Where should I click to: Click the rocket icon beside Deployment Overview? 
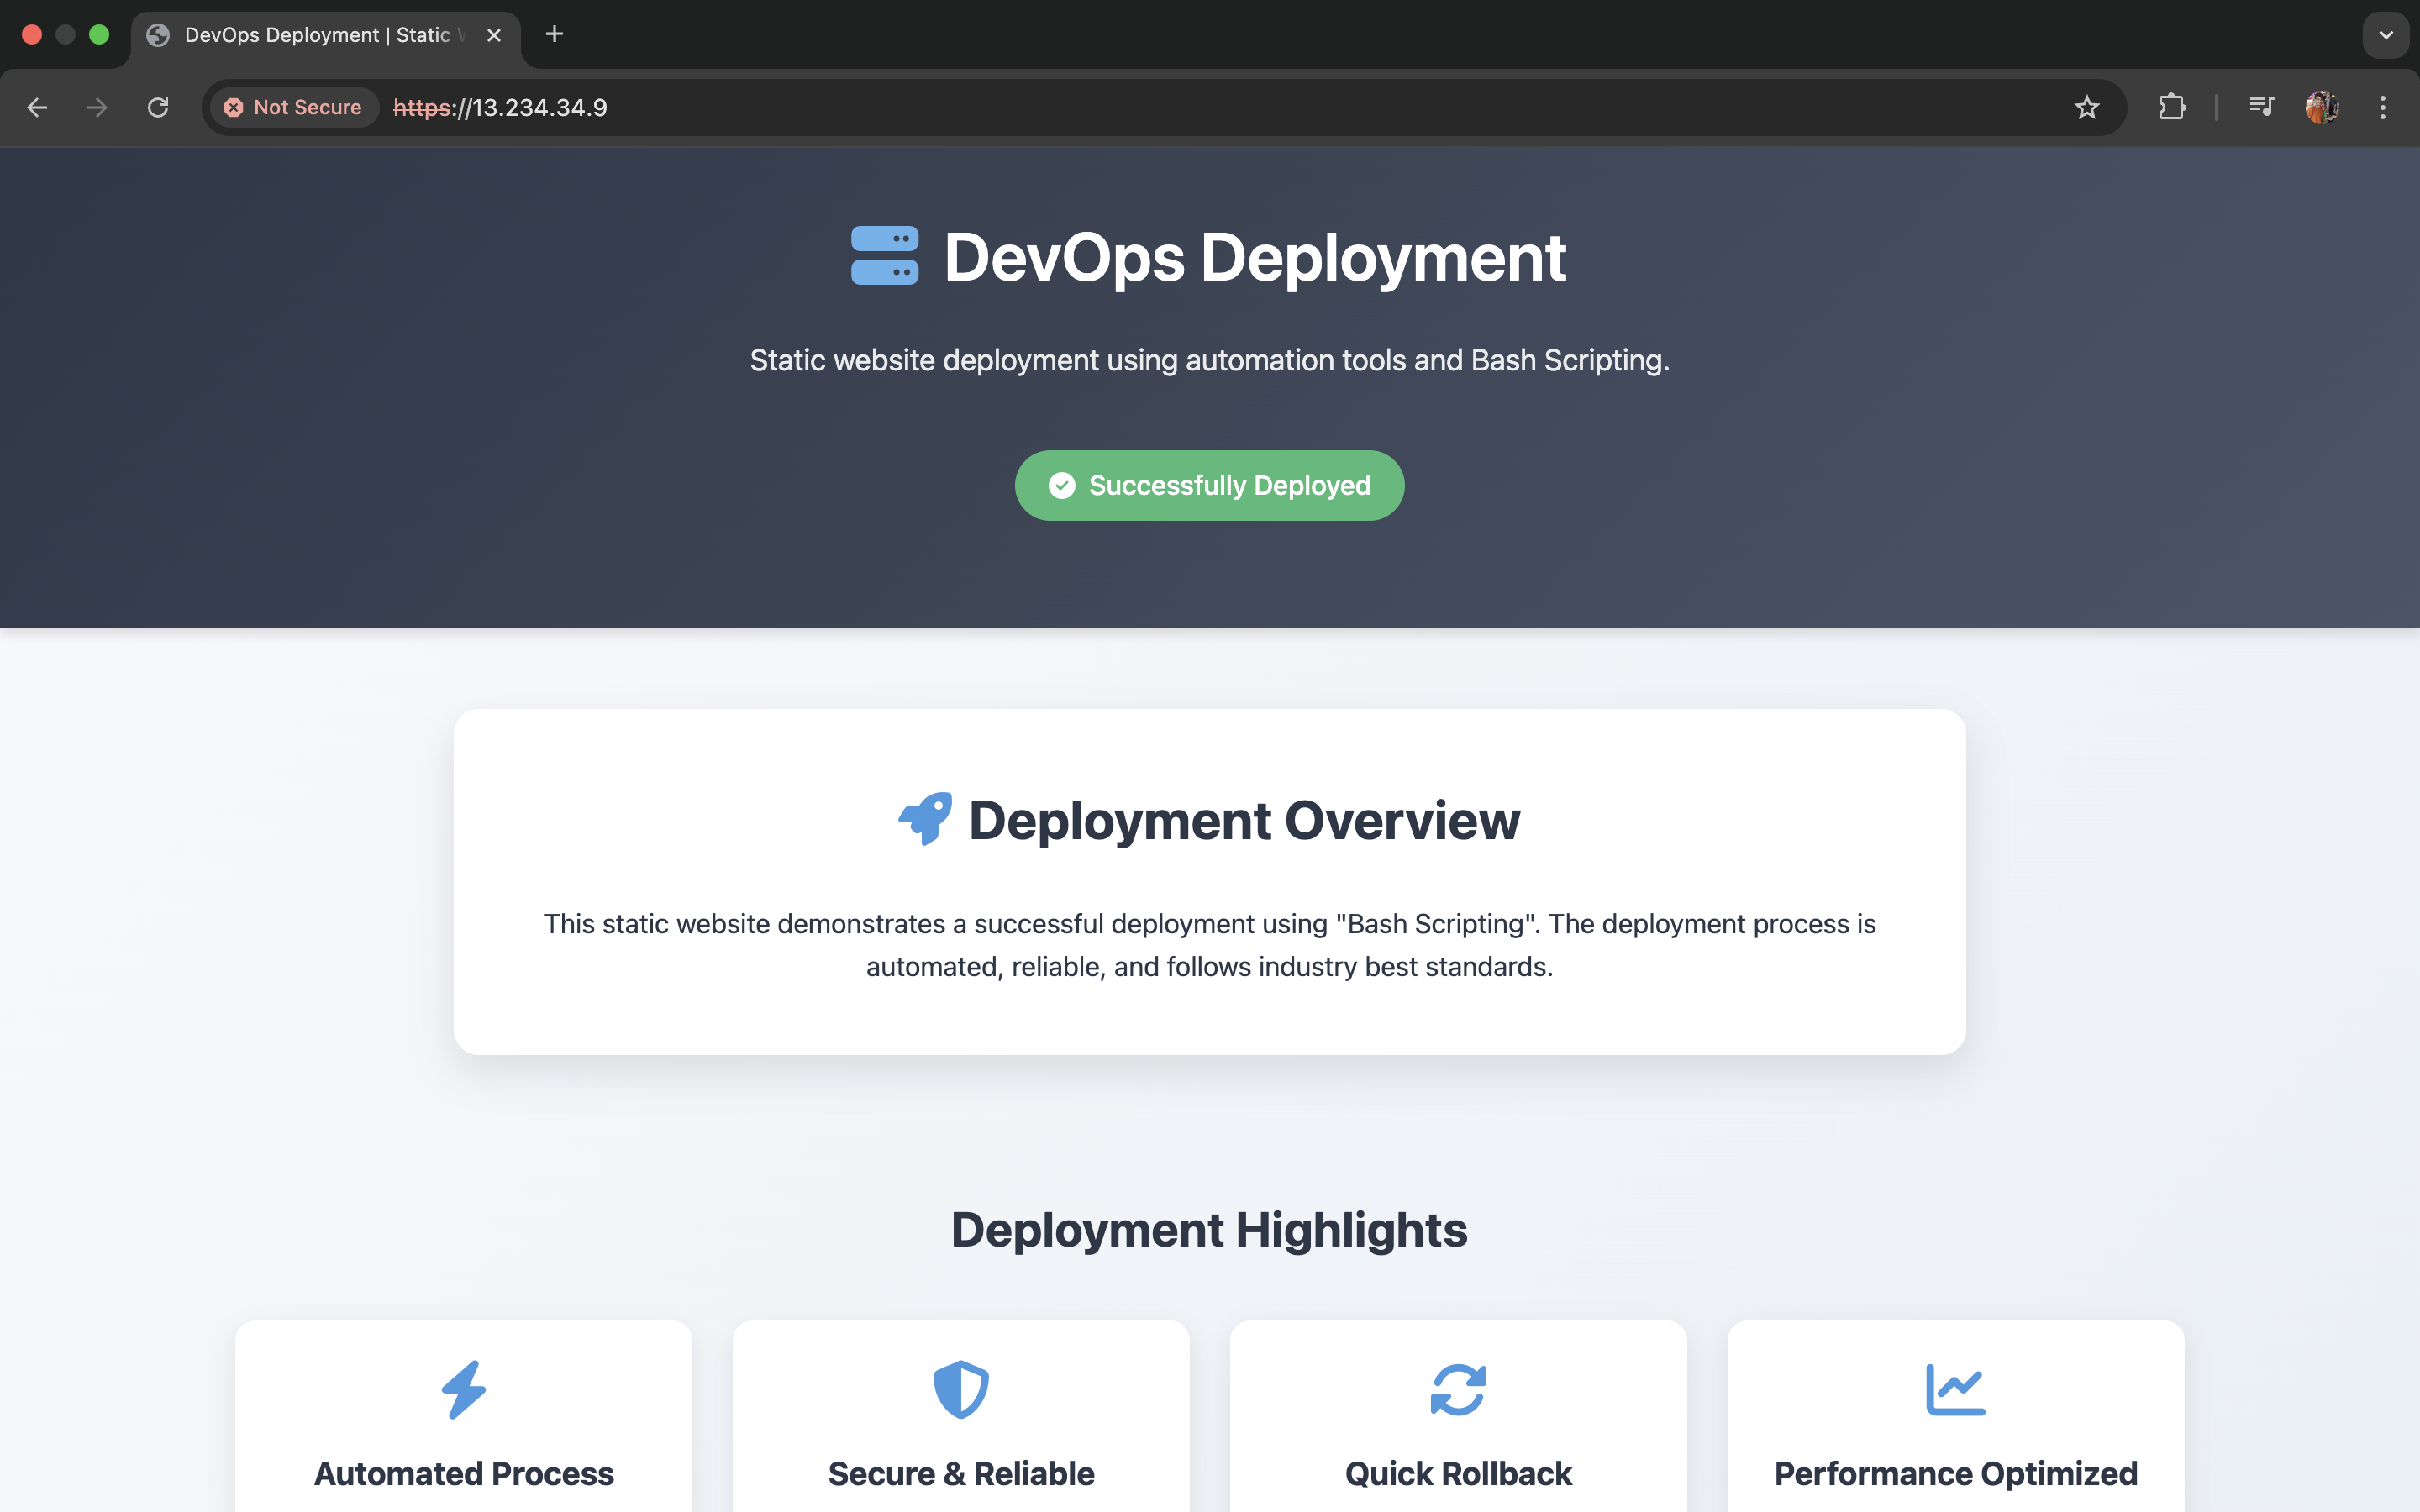tap(925, 819)
